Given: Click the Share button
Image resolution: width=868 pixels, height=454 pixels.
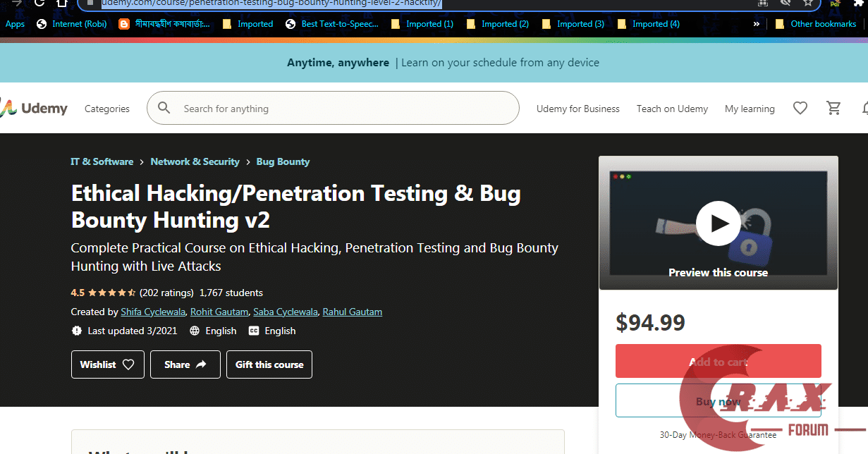Looking at the screenshot, I should point(185,364).
